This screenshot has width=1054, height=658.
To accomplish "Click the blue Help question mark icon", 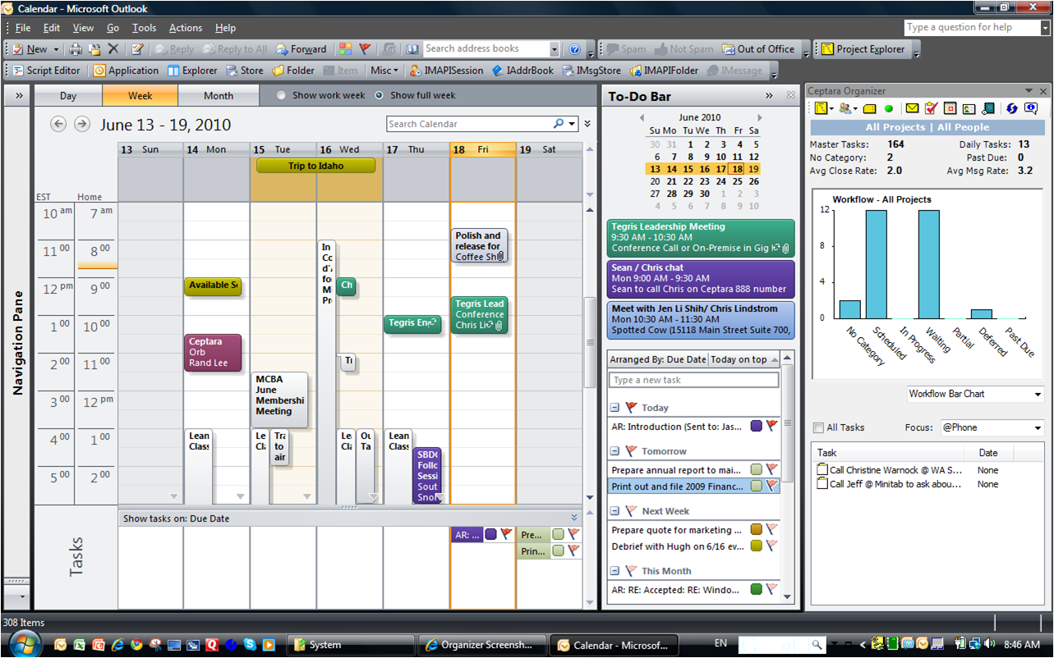I will pos(575,49).
